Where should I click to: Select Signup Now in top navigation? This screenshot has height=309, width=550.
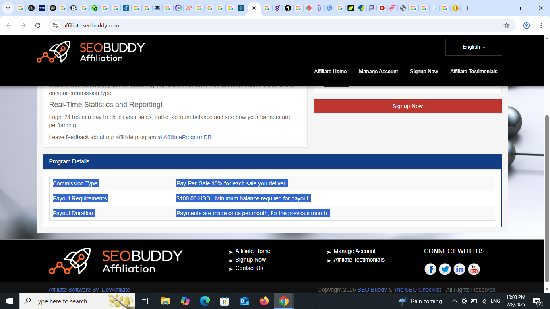pos(424,71)
